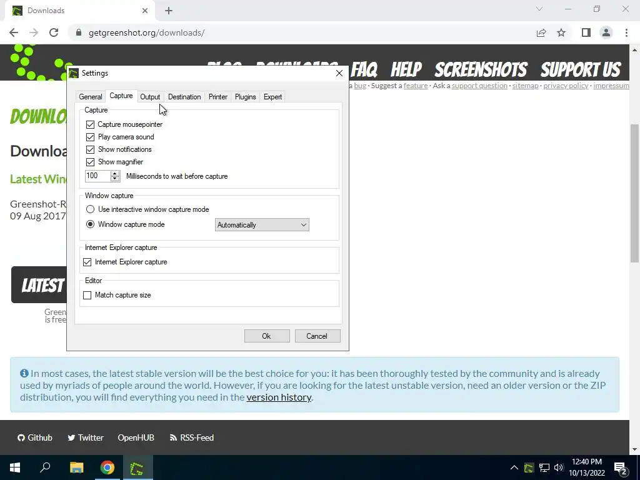
Task: Open the Chrome profile avatar
Action: (x=606, y=32)
